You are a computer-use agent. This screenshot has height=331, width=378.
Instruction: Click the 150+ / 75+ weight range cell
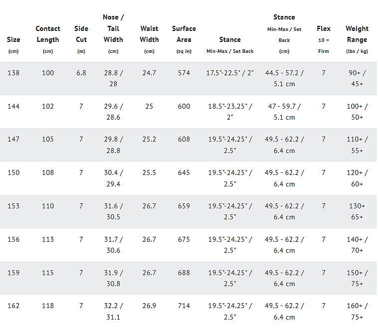tap(357, 278)
